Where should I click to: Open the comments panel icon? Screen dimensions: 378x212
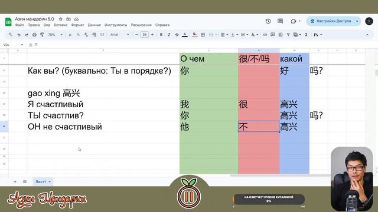pyautogui.click(x=280, y=21)
